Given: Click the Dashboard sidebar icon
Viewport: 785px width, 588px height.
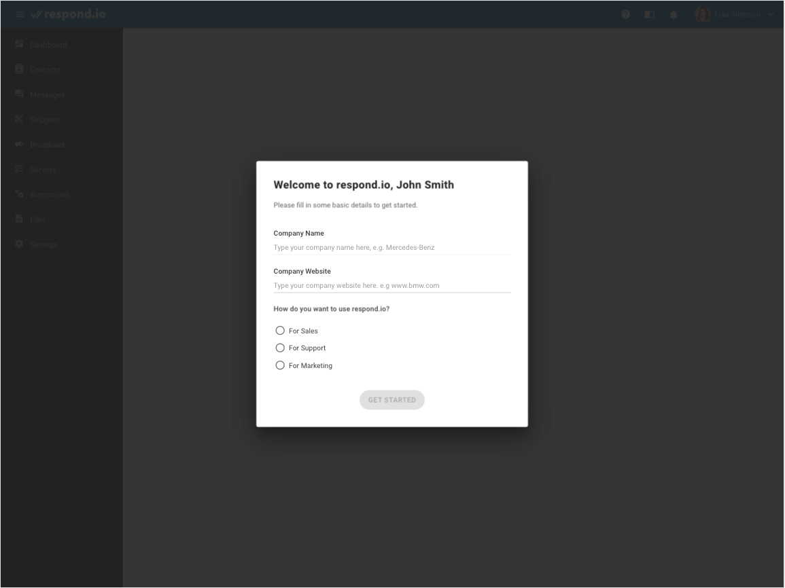Looking at the screenshot, I should (x=19, y=44).
